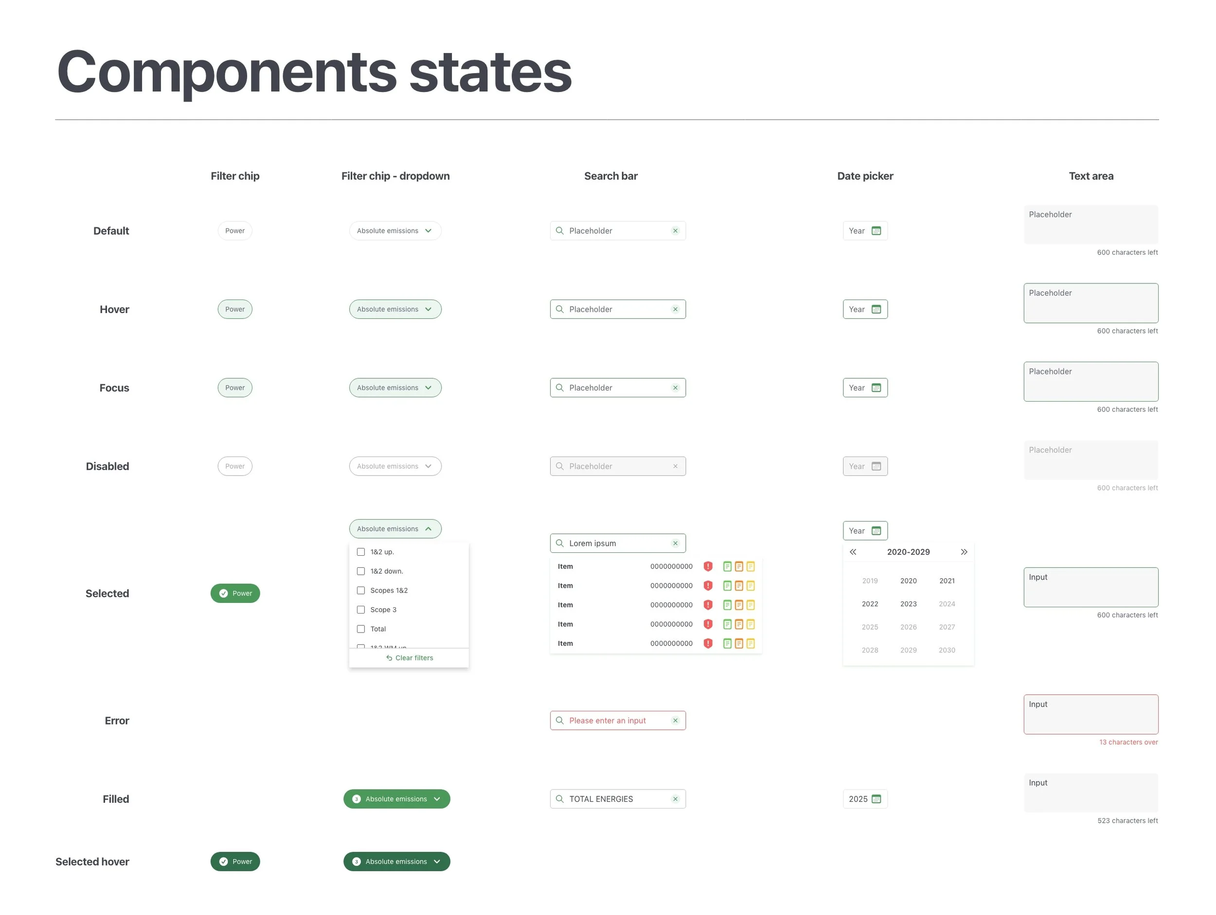1216x915 pixels.
Task: Click the calendar icon in the Default date picker
Action: tap(876, 231)
